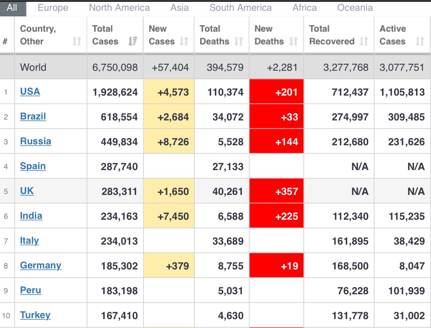Click the Total Recovered header label

(332, 35)
